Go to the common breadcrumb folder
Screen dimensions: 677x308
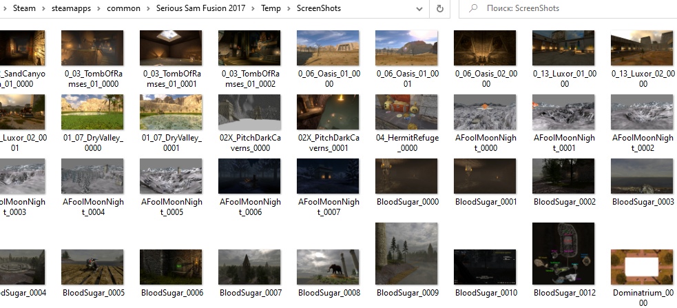tap(123, 8)
